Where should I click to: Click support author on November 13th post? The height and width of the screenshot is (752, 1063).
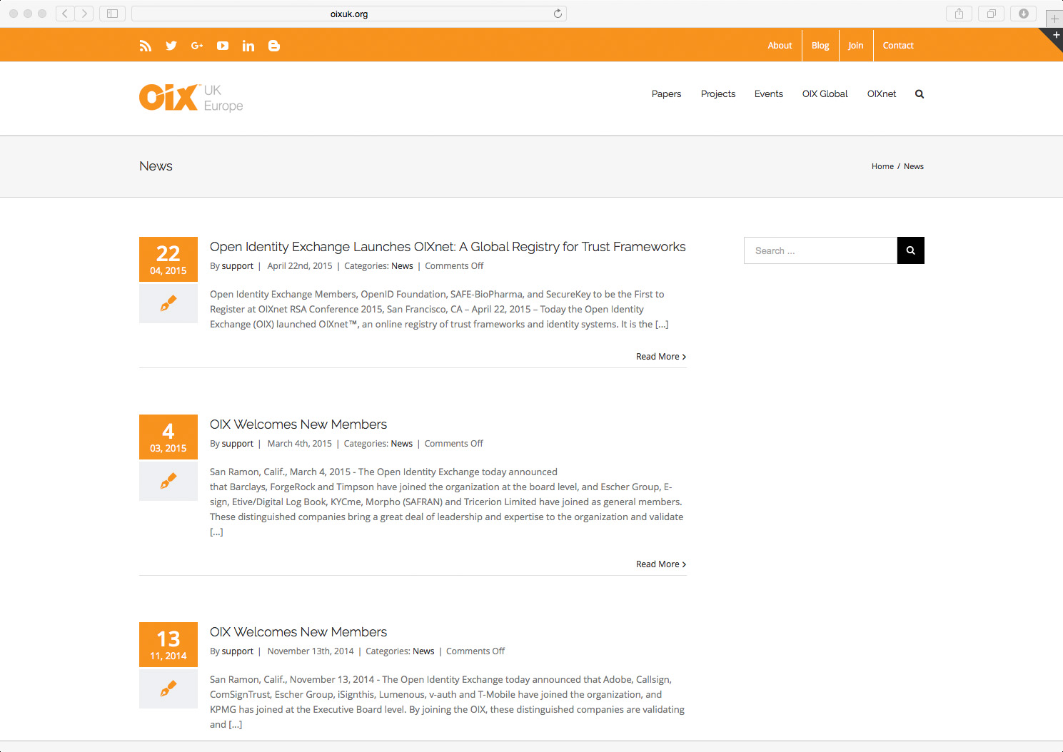tap(238, 651)
